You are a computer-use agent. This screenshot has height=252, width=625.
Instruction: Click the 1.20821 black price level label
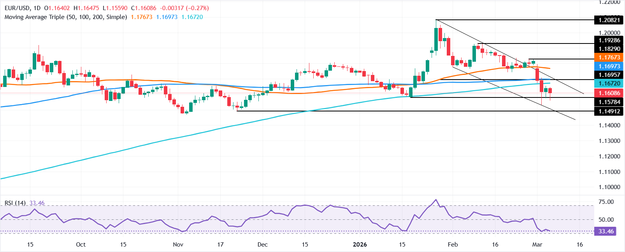609,20
